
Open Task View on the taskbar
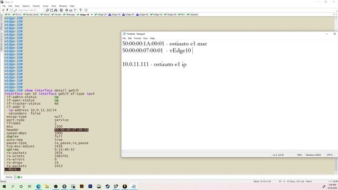30,186
